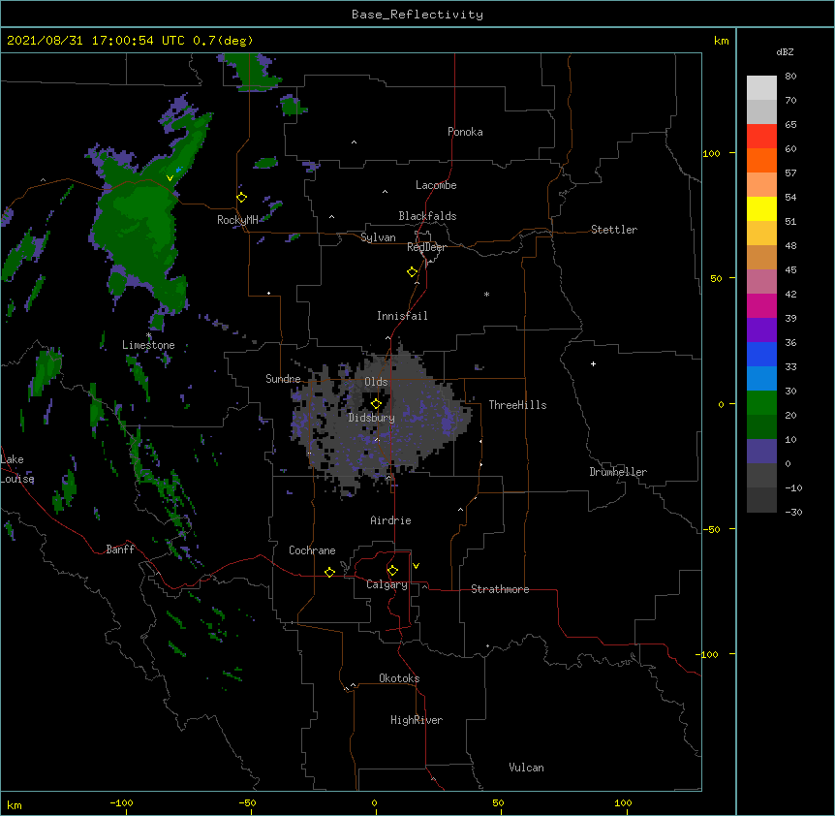The image size is (835, 816).
Task: Click the Drumheller label
Action: (x=618, y=472)
